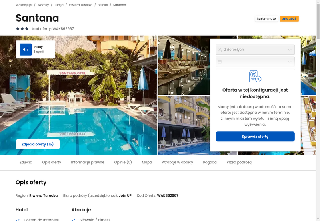The width and height of the screenshot is (320, 221).
Task: Open the night poolside photo thumbnail
Action: pyautogui.click(x=184, y=65)
